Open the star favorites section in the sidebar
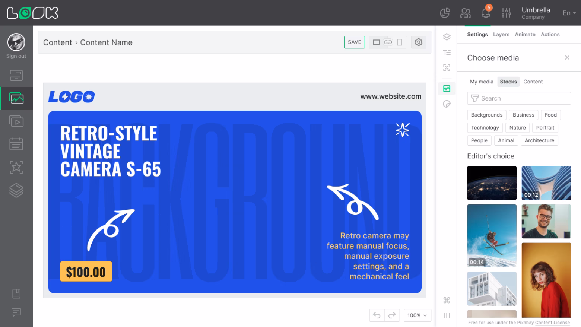Viewport: 581px width, 327px height. click(16, 167)
